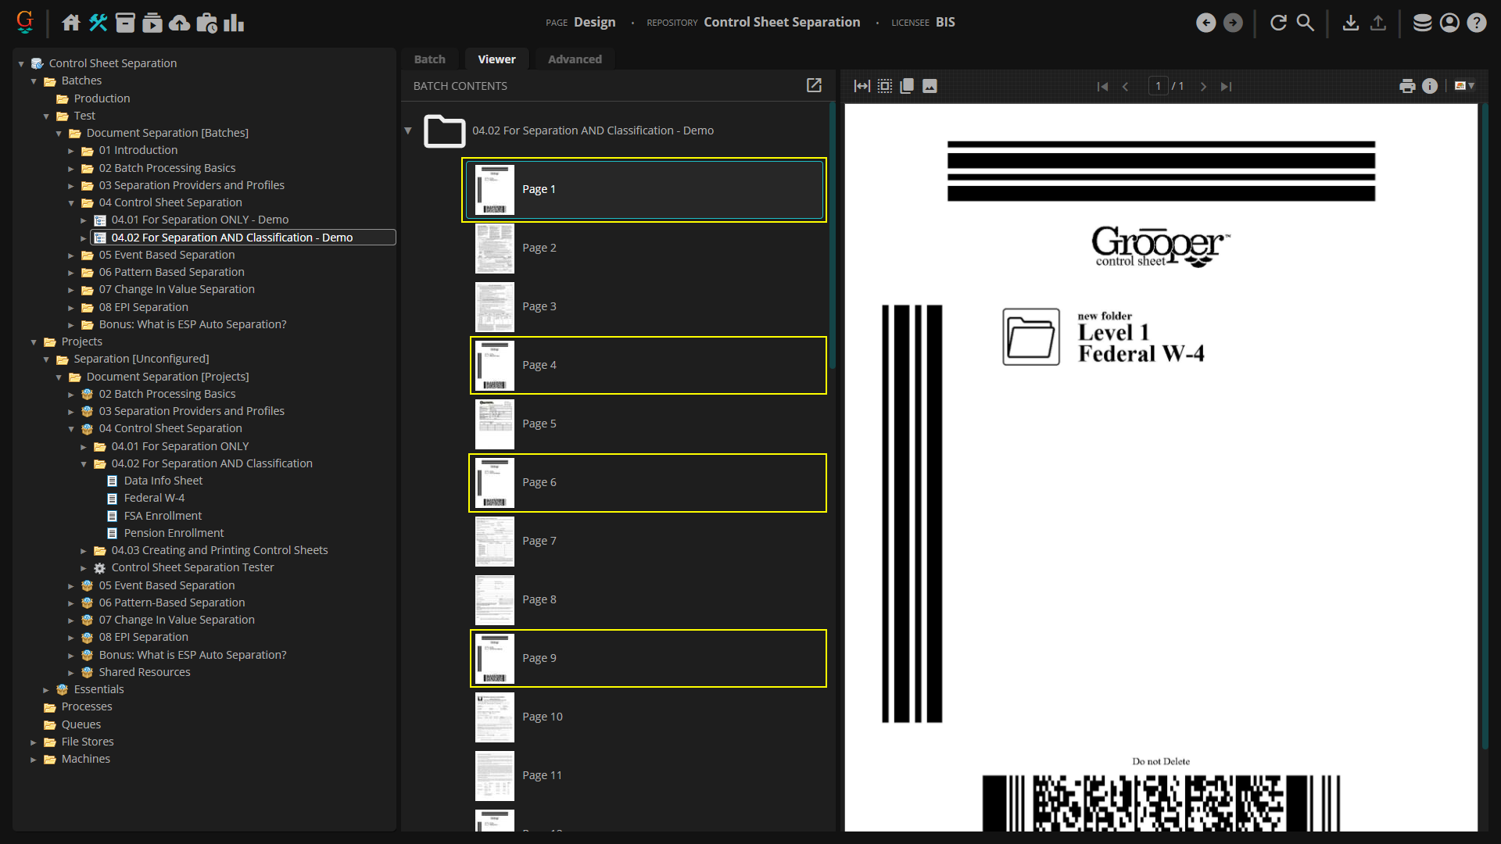Open the image display options dropdown
Image resolution: width=1501 pixels, height=844 pixels.
(1464, 86)
